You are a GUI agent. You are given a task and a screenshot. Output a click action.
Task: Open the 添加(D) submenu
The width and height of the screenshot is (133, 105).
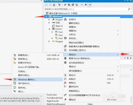[92, 54]
